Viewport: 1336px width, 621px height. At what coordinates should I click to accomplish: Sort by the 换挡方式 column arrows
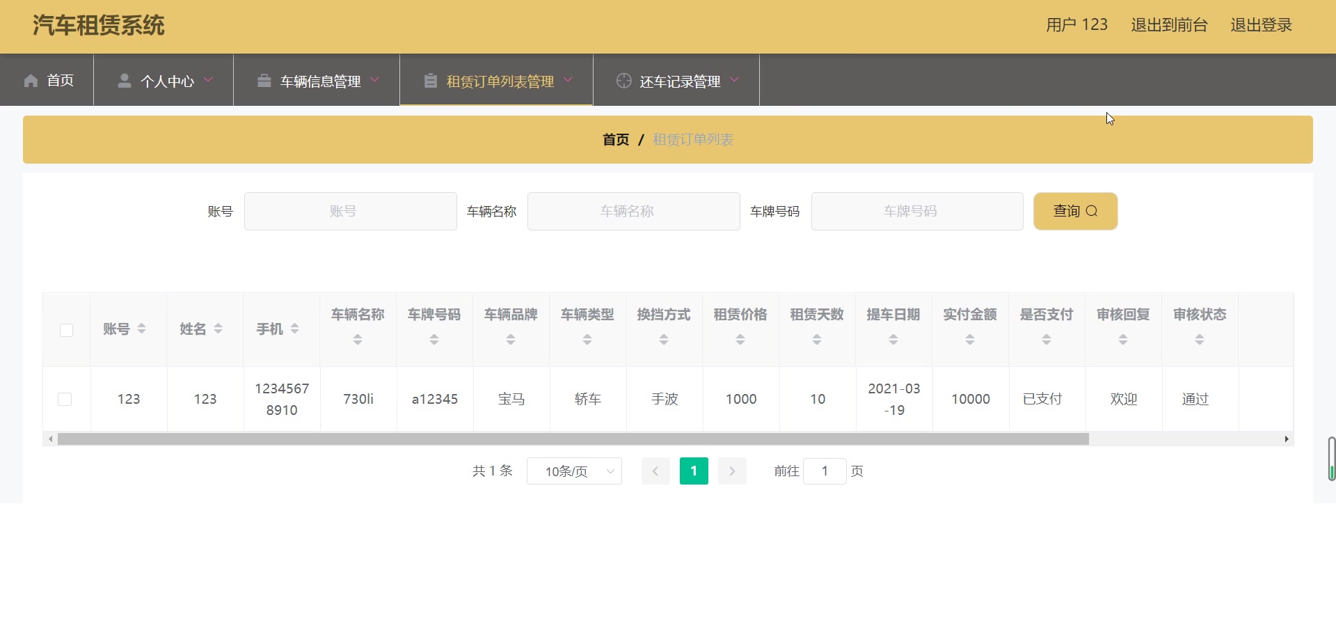[x=664, y=340]
